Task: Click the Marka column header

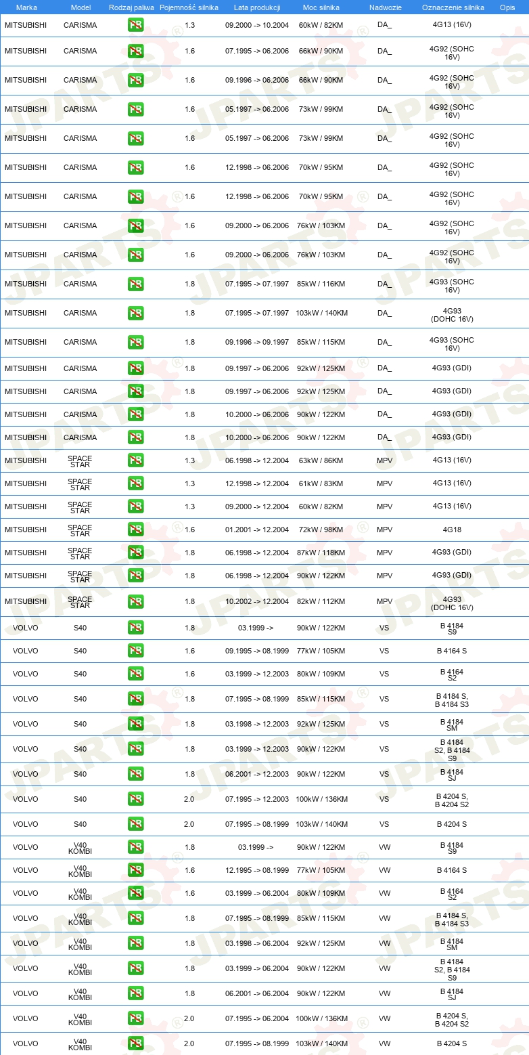Action: (26, 7)
